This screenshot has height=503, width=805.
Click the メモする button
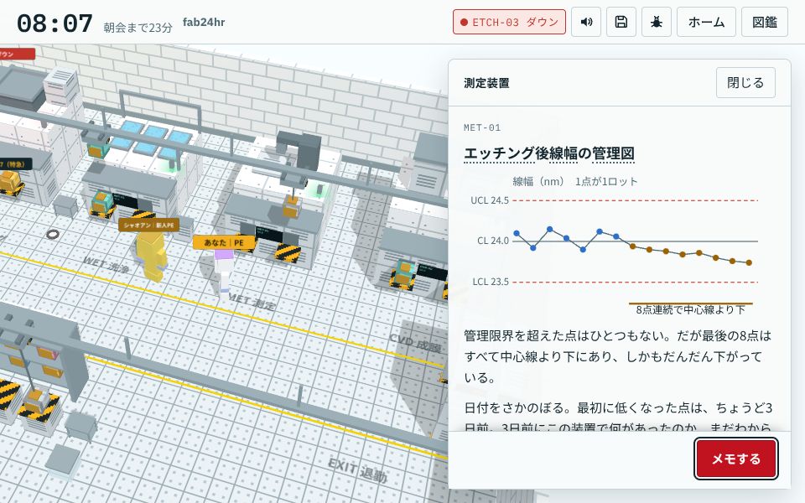point(736,459)
